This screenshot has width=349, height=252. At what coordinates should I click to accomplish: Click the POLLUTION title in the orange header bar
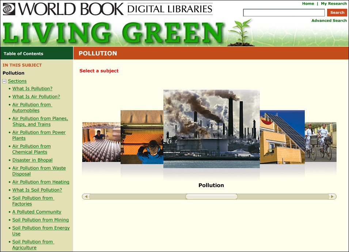pos(98,53)
